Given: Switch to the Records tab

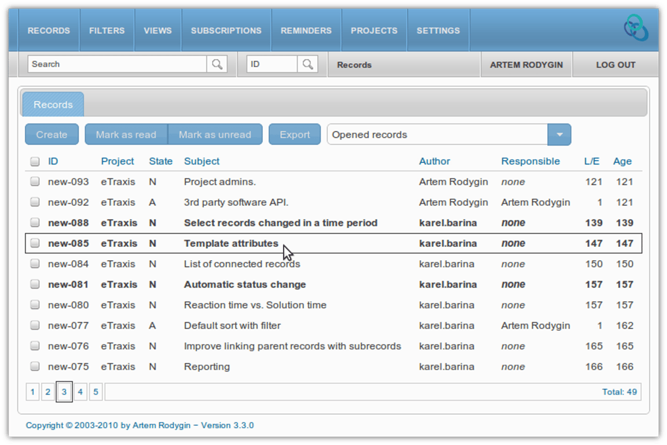Looking at the screenshot, I should (x=53, y=104).
